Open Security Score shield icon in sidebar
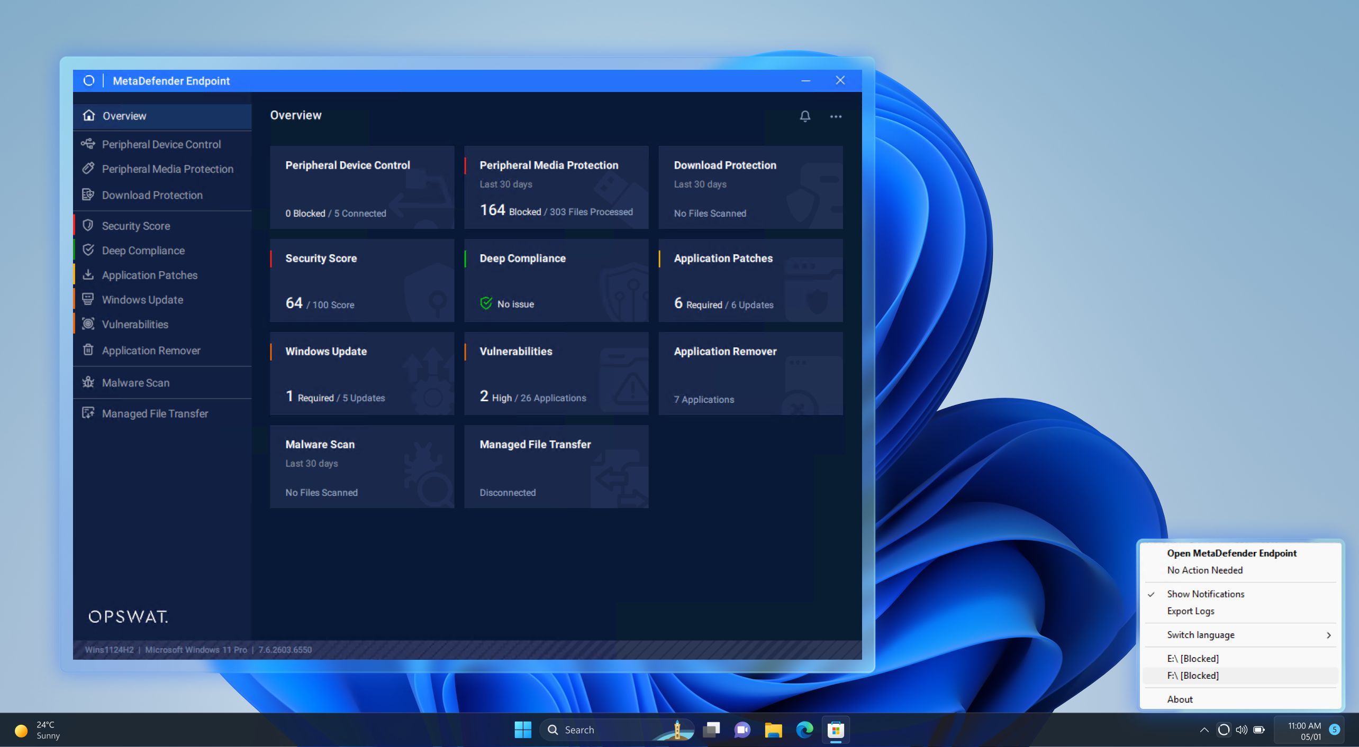 (x=88, y=226)
